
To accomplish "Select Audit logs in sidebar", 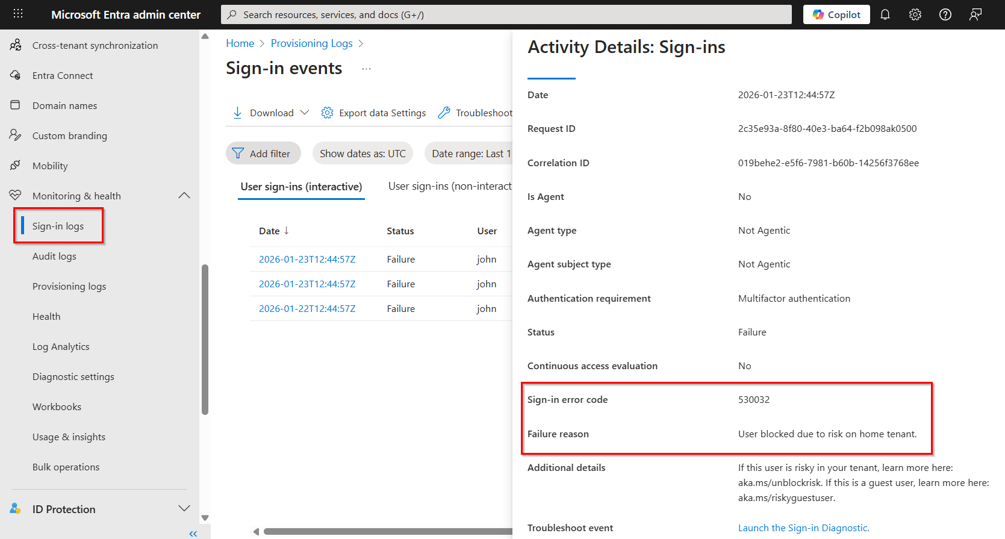I will (x=54, y=256).
